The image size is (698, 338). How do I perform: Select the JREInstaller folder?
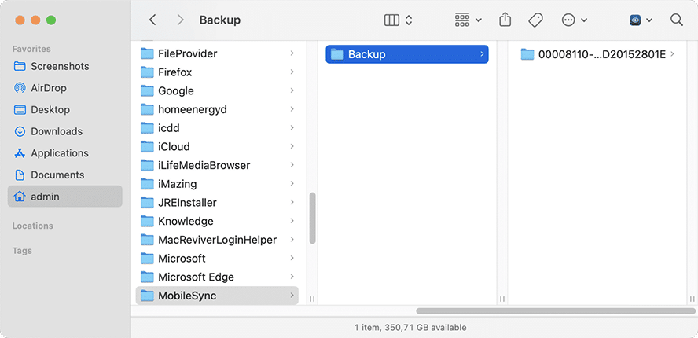[217, 203]
